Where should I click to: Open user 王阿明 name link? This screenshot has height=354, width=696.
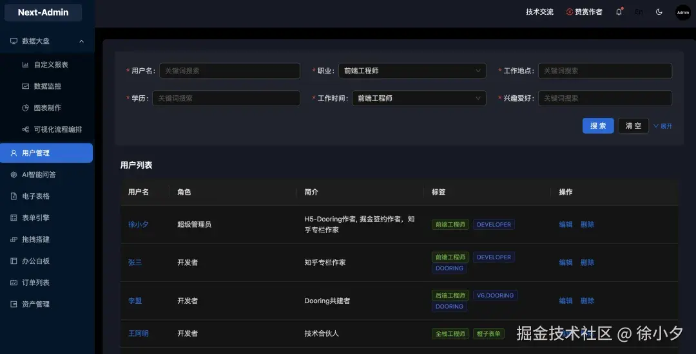click(139, 333)
